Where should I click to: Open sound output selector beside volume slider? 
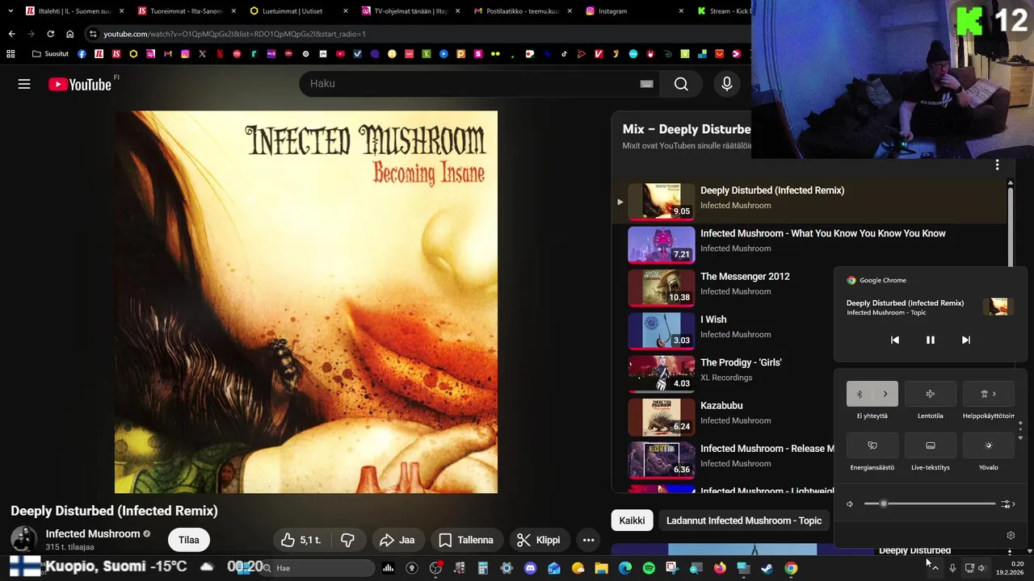coord(1008,504)
